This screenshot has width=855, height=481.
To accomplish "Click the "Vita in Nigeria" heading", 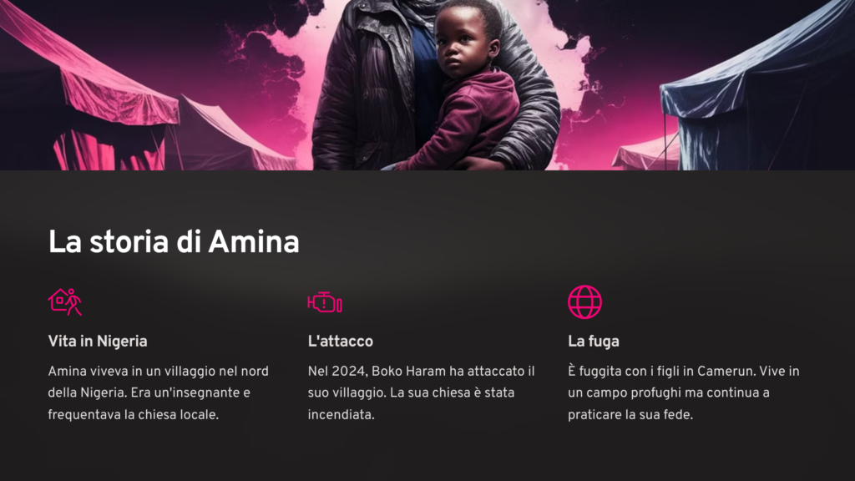I will [x=98, y=342].
